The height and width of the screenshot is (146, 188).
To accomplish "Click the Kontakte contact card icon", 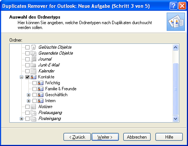I will coord(33,77).
